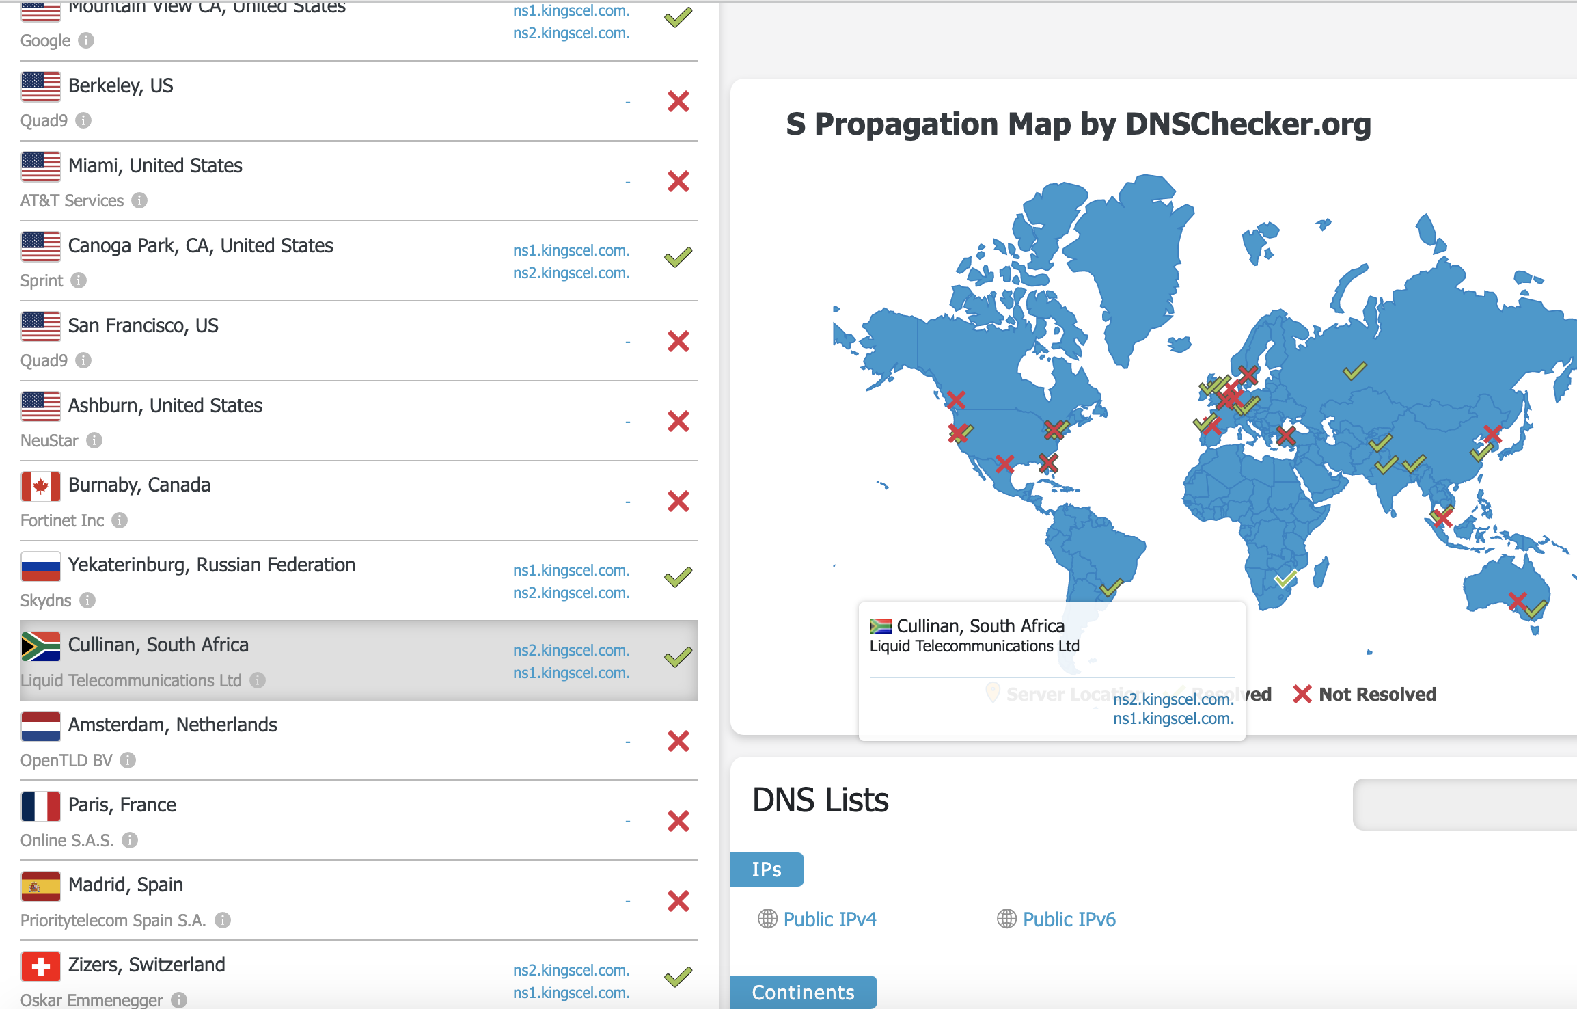Click red X status for San Francisco row

(678, 341)
